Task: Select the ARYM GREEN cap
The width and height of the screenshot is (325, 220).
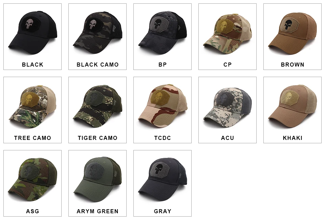Action: 97,183
